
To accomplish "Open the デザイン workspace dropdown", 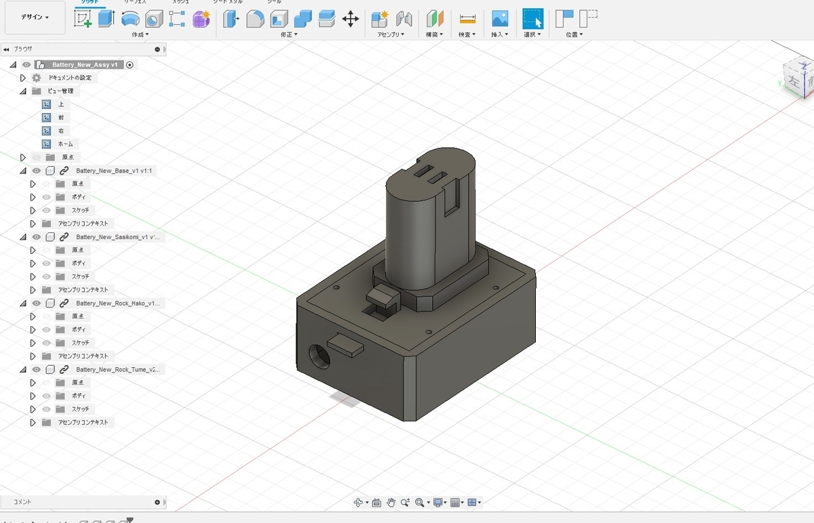I will 35,18.
